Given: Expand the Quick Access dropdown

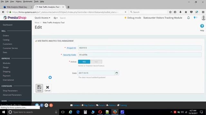Looking at the screenshot, I should coord(42,18).
